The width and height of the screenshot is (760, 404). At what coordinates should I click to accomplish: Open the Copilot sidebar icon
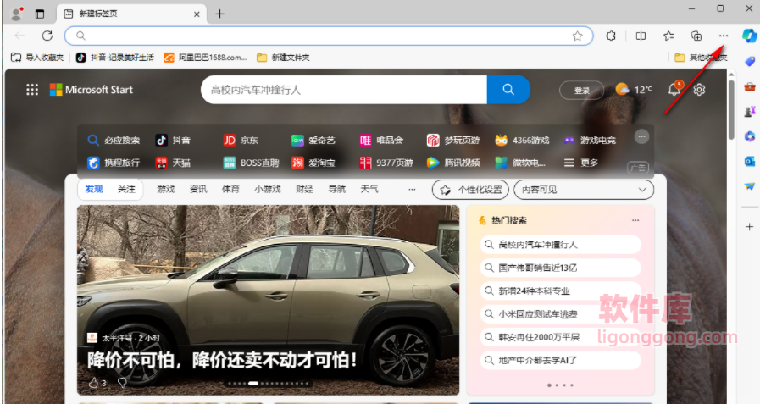(x=749, y=36)
